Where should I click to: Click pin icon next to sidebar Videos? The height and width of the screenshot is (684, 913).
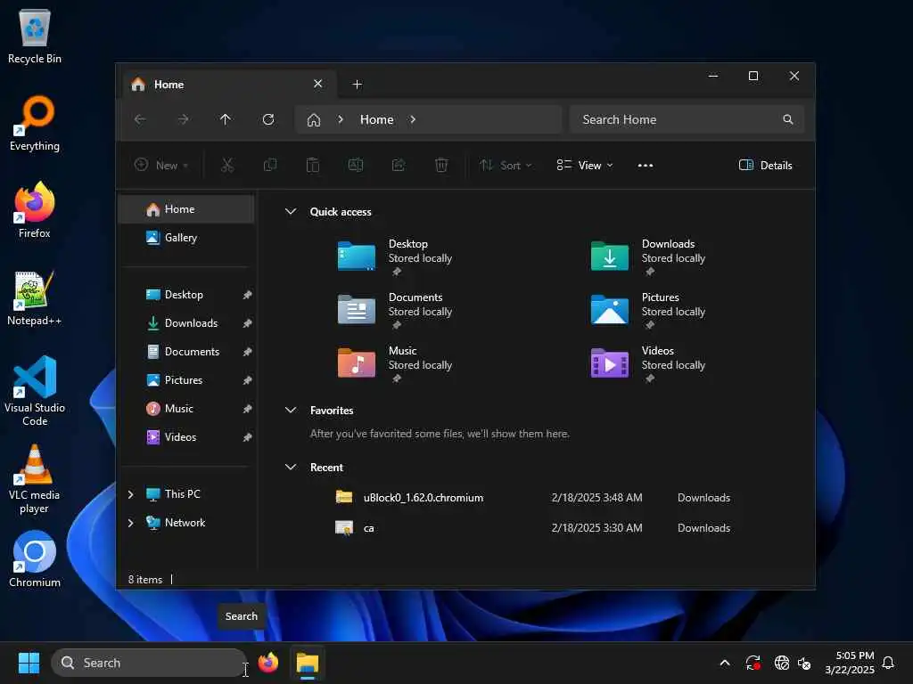pyautogui.click(x=248, y=437)
